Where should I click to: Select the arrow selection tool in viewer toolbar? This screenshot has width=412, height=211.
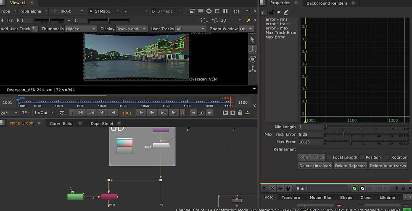[253, 39]
